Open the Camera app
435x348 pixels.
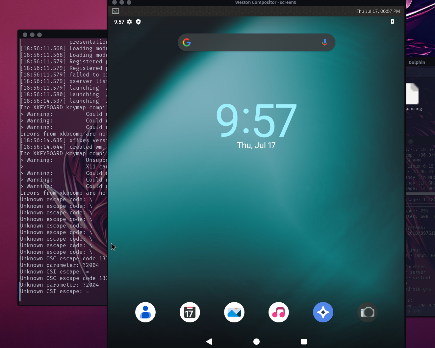pos(367,312)
